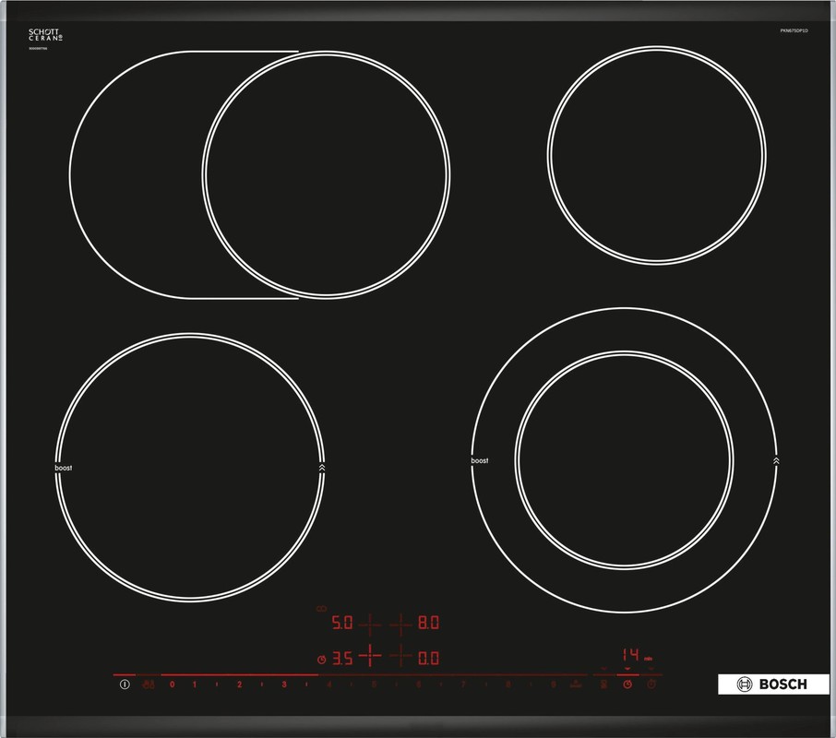836x738 pixels.
Task: Tap the child lock icon beside power
Action: point(148,684)
